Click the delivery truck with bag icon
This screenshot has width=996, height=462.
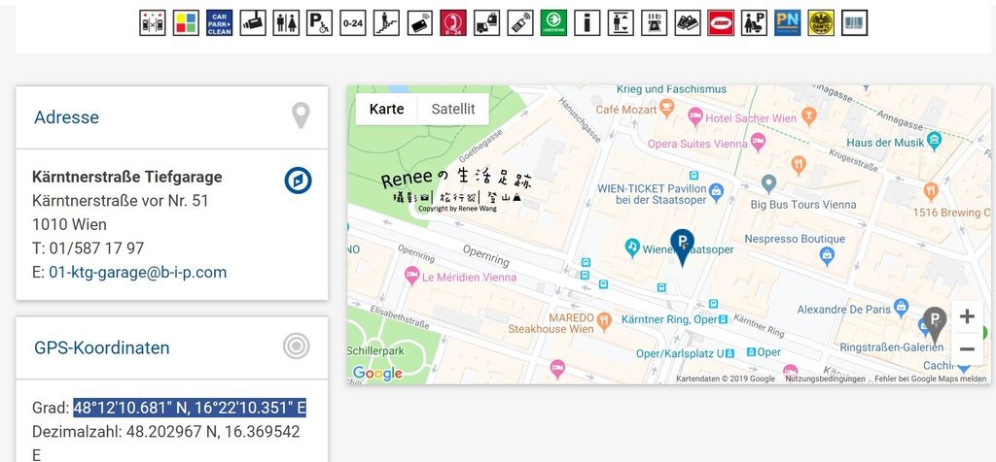[486, 23]
